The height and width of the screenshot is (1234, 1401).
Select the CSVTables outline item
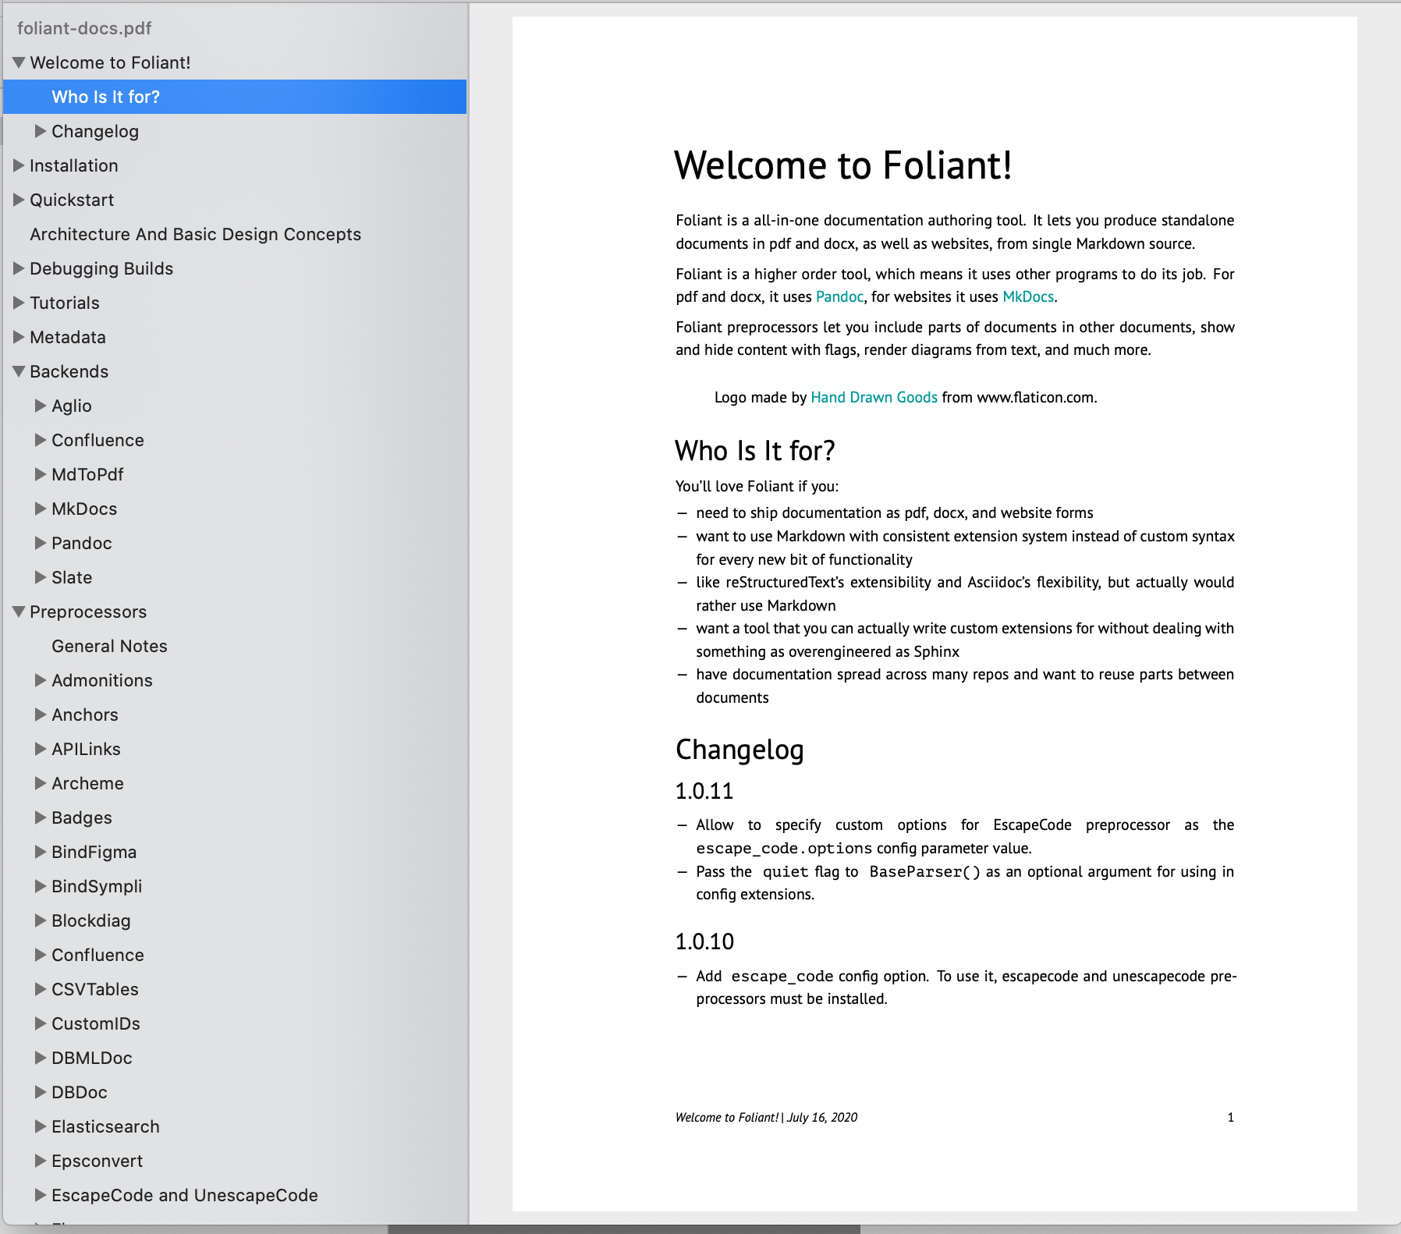pyautogui.click(x=95, y=989)
